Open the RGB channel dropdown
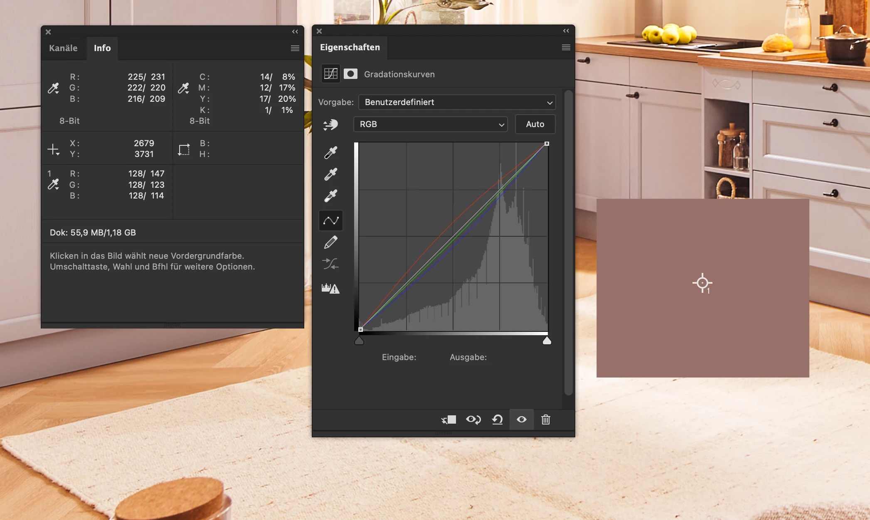Screen dimensions: 870x520 tap(431, 124)
